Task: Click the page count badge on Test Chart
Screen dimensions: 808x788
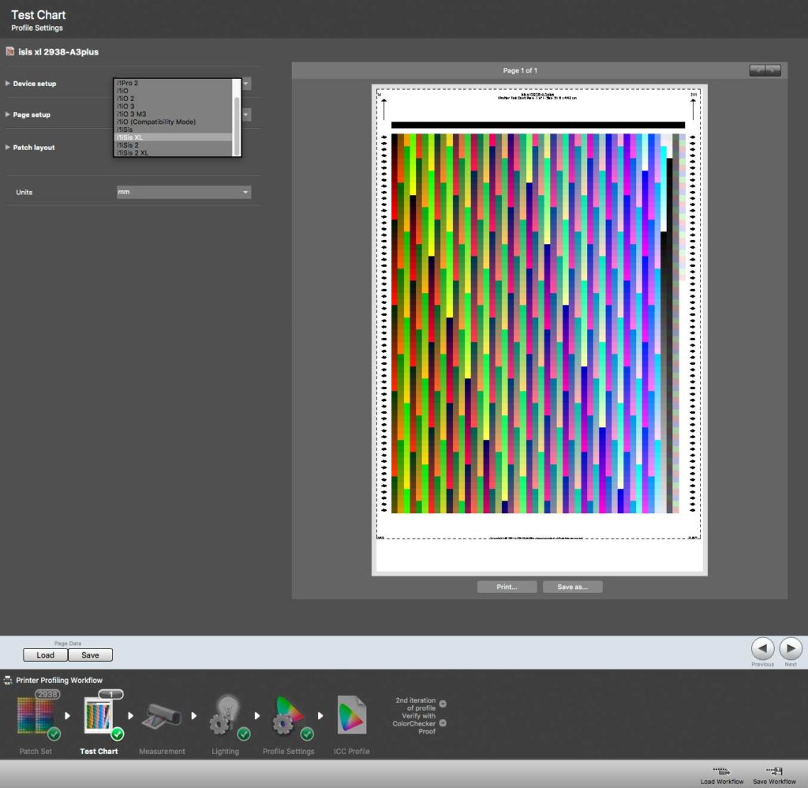Action: click(x=110, y=694)
